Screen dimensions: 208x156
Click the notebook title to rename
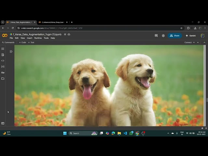37,34
